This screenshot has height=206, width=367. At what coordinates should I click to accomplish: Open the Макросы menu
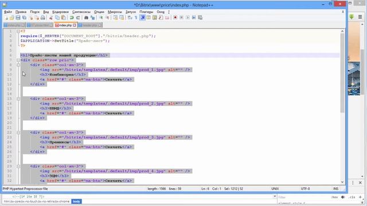coord(115,11)
